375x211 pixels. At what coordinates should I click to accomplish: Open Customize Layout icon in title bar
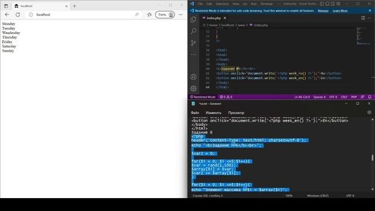point(338,4)
